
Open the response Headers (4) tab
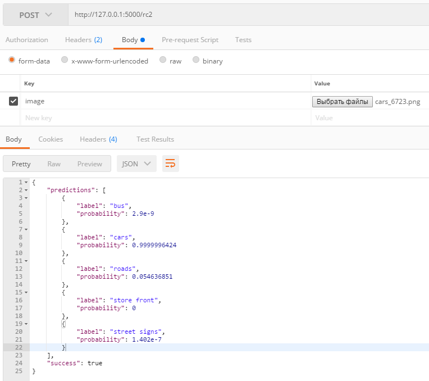coord(98,139)
